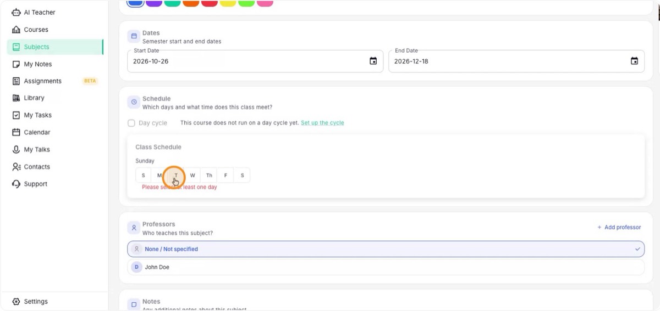This screenshot has width=660, height=311.
Task: Pick the blue color swatch
Action: click(x=135, y=3)
